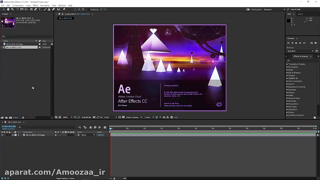
Task: Hide the AE cc 2015-13.5.jpg layer video
Action: tap(2, 135)
